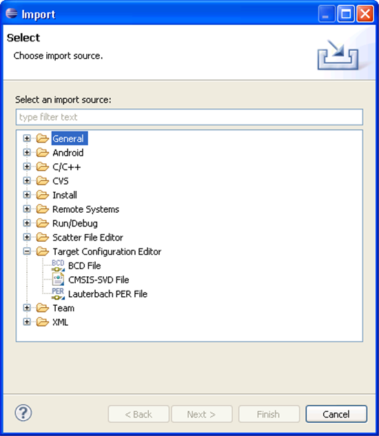Click the Lauterbach PER File icon
Viewport: 379px width, 436px height.
(58, 294)
